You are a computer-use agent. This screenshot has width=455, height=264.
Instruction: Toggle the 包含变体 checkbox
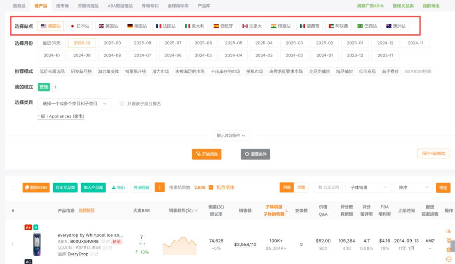211,187
